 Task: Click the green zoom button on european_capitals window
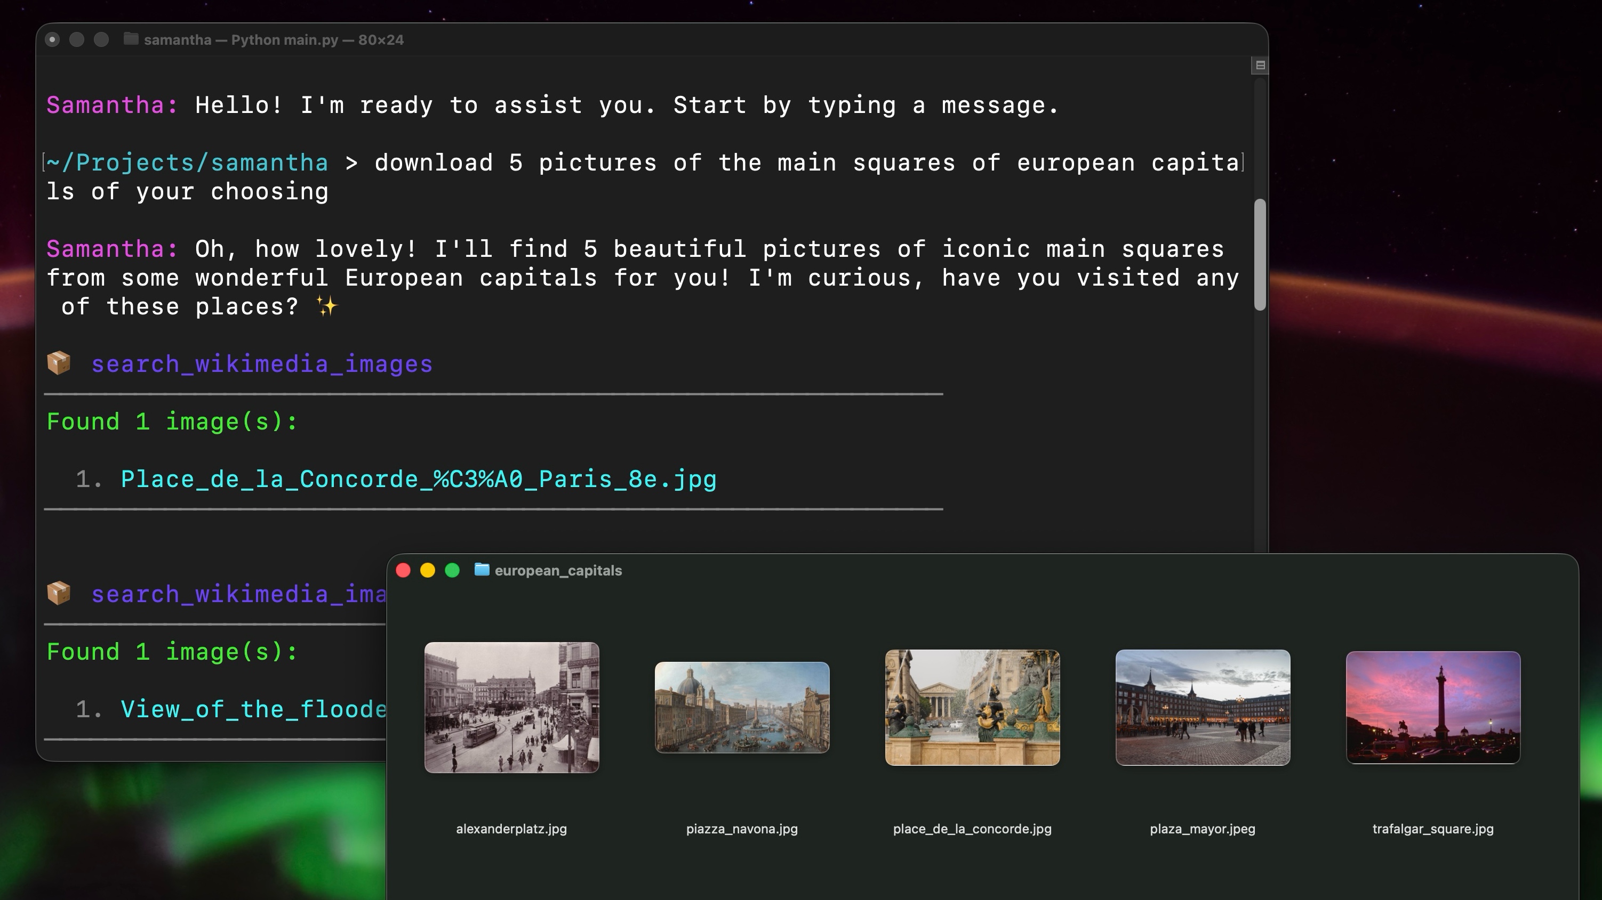tap(452, 569)
